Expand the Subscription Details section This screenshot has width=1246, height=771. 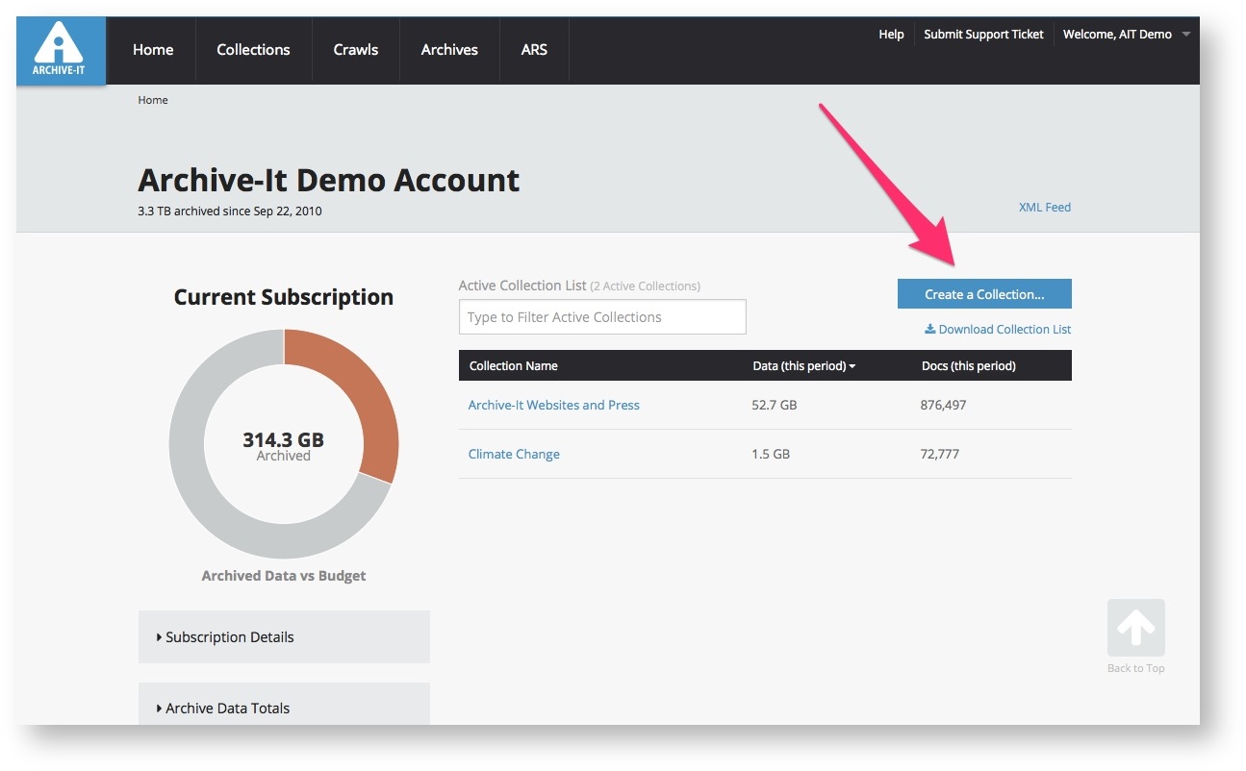coord(229,637)
